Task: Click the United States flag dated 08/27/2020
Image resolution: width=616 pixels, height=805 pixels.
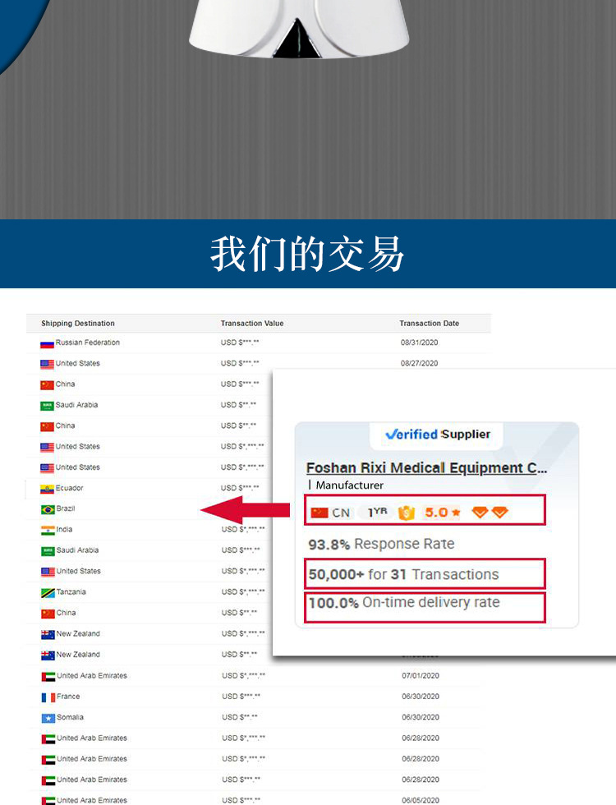Action: tap(48, 365)
